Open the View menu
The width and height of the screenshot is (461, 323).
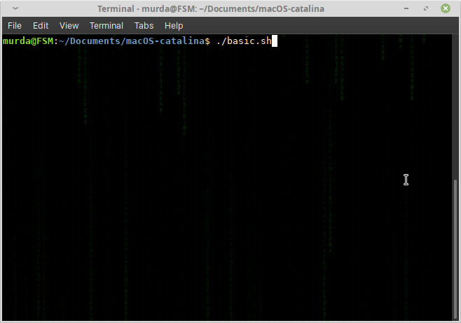[x=69, y=25]
